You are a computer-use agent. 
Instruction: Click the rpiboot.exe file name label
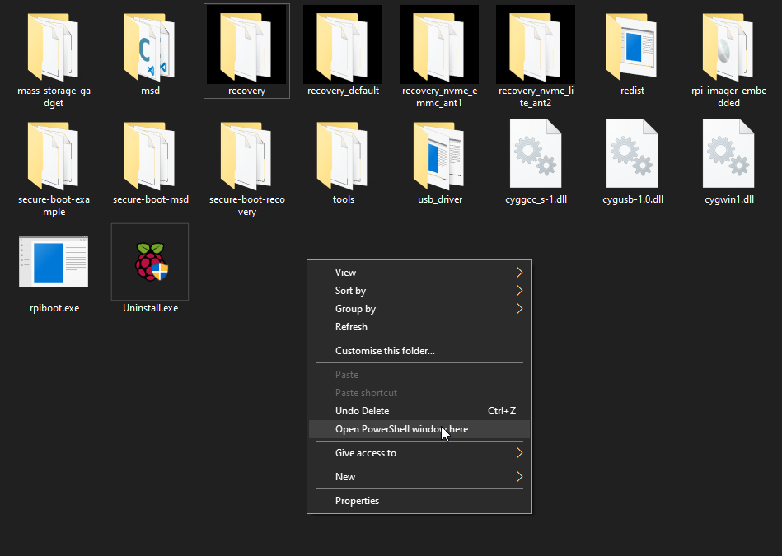click(54, 308)
